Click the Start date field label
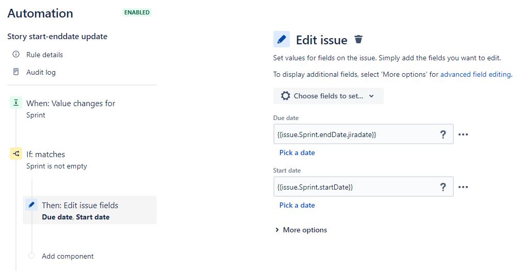Image resolution: width=522 pixels, height=271 pixels. click(x=287, y=170)
